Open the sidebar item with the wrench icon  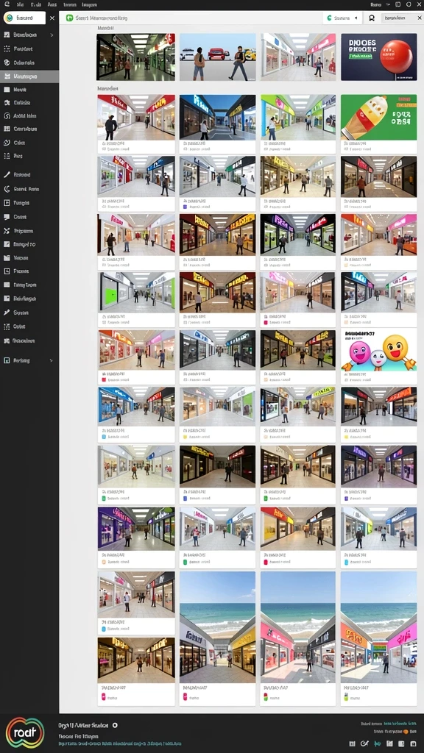pyautogui.click(x=29, y=312)
